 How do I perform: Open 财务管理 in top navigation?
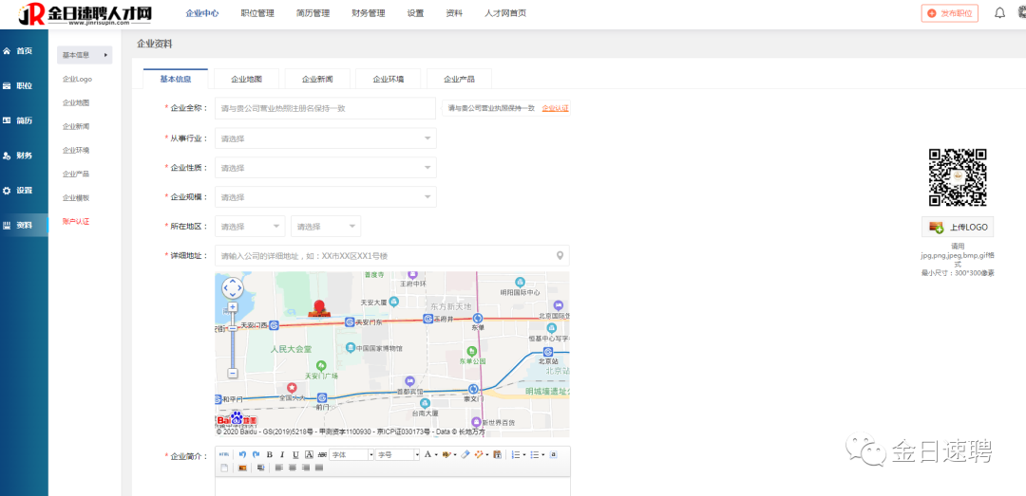(x=369, y=13)
